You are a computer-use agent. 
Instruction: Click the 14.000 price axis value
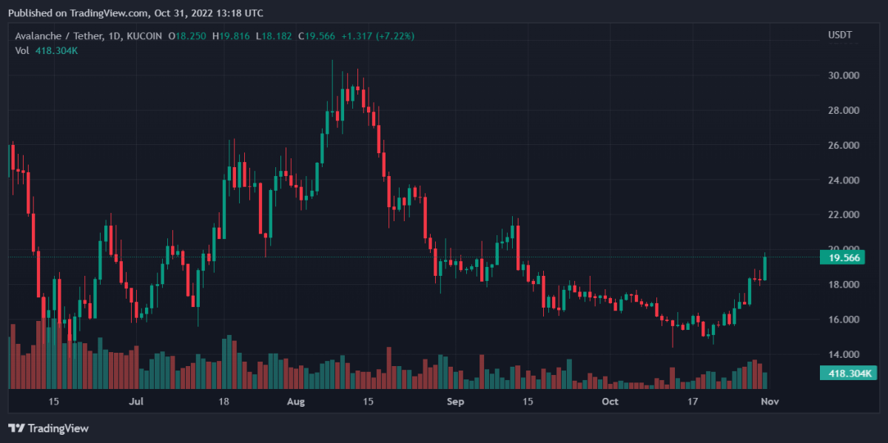(842, 354)
